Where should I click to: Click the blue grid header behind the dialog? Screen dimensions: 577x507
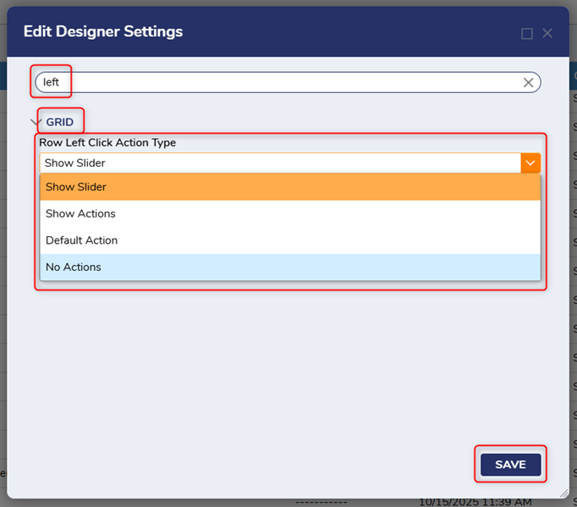point(574,75)
